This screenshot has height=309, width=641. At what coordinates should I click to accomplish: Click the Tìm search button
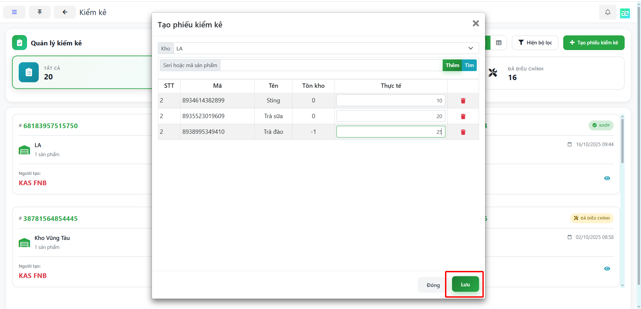(469, 65)
